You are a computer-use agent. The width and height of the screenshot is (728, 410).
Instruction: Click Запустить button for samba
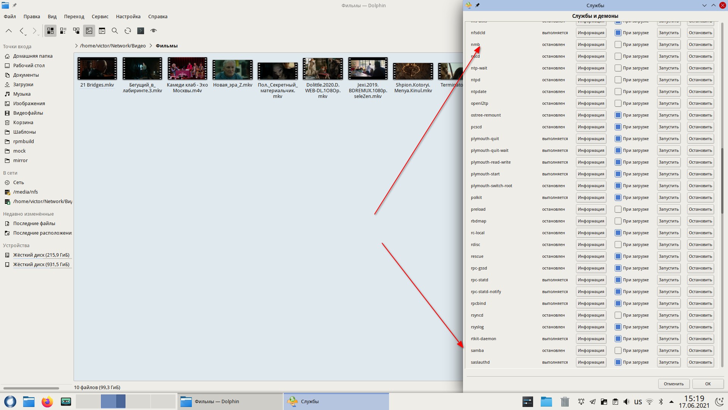668,350
